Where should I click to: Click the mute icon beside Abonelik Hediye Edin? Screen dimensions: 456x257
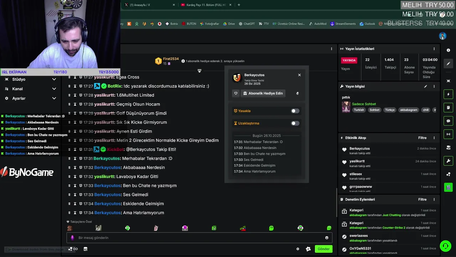(297, 94)
